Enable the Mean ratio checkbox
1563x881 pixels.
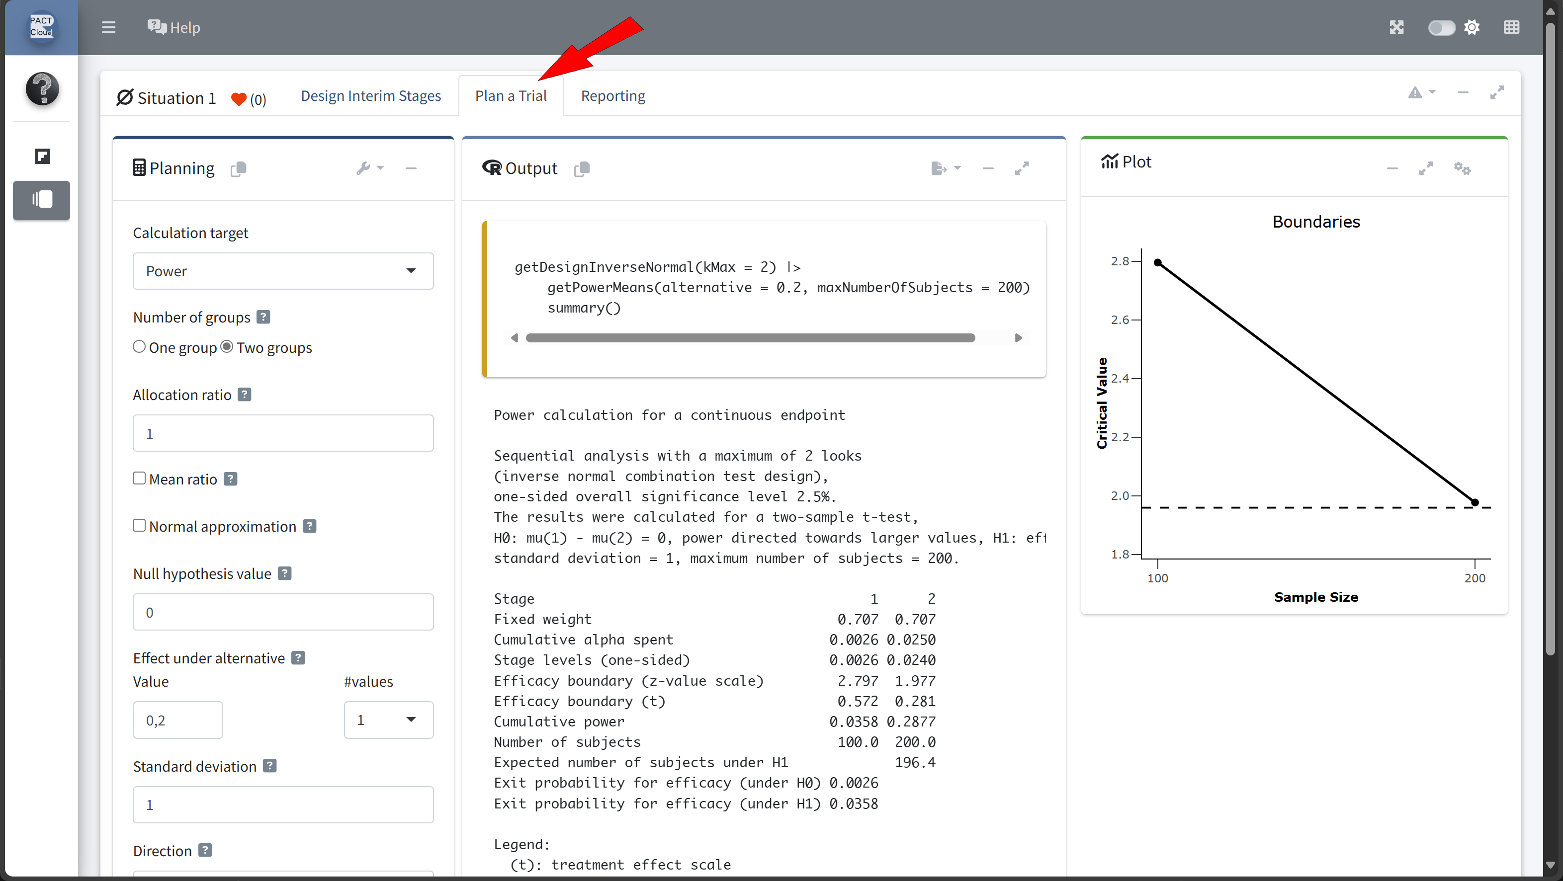click(x=140, y=479)
